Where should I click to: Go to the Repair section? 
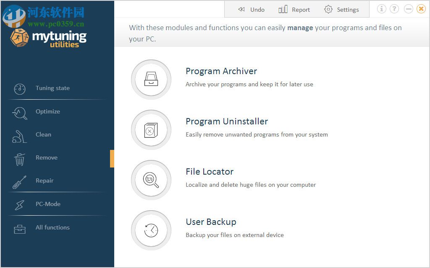(45, 181)
